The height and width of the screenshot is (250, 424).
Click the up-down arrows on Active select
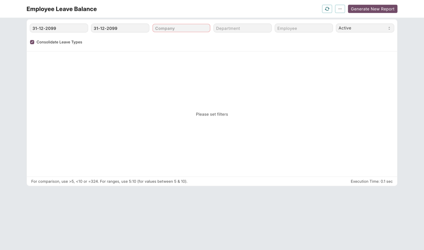(x=389, y=28)
